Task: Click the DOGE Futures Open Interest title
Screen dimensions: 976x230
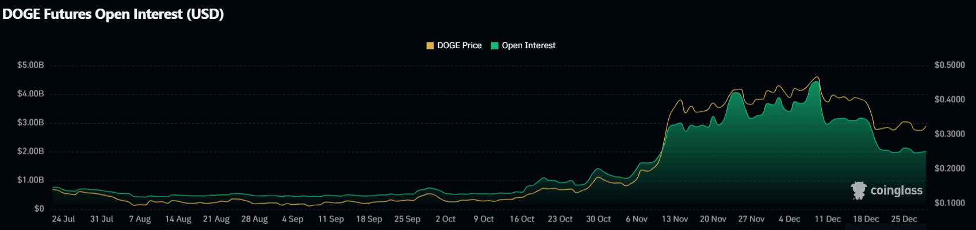Action: [113, 14]
